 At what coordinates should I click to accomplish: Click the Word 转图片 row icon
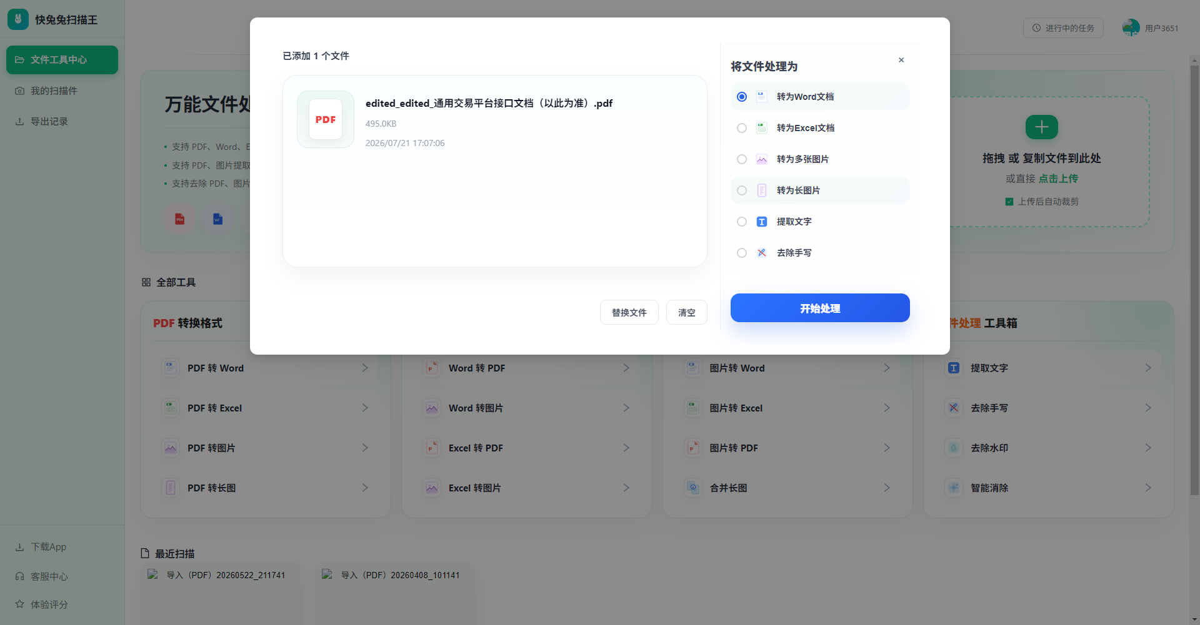pyautogui.click(x=431, y=408)
